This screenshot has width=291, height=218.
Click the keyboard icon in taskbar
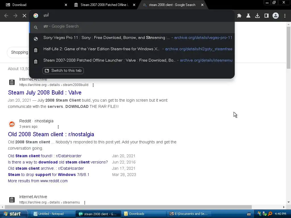click(249, 214)
